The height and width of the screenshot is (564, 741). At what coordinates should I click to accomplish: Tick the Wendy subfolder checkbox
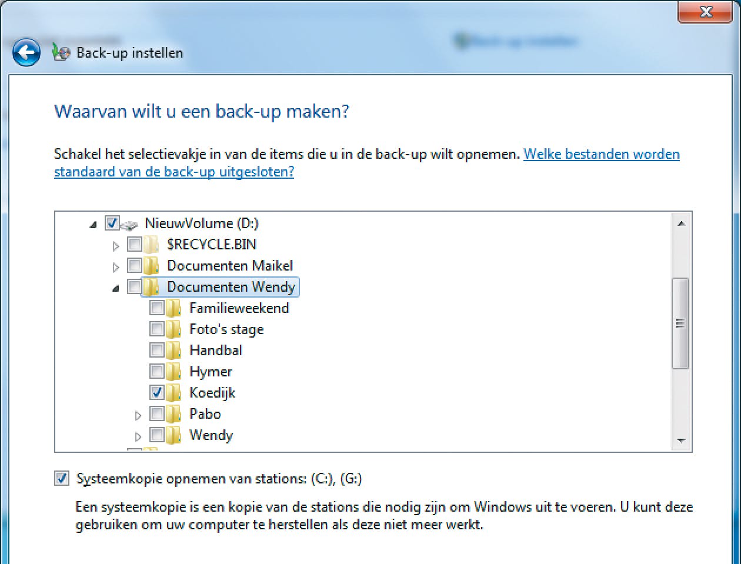(157, 435)
